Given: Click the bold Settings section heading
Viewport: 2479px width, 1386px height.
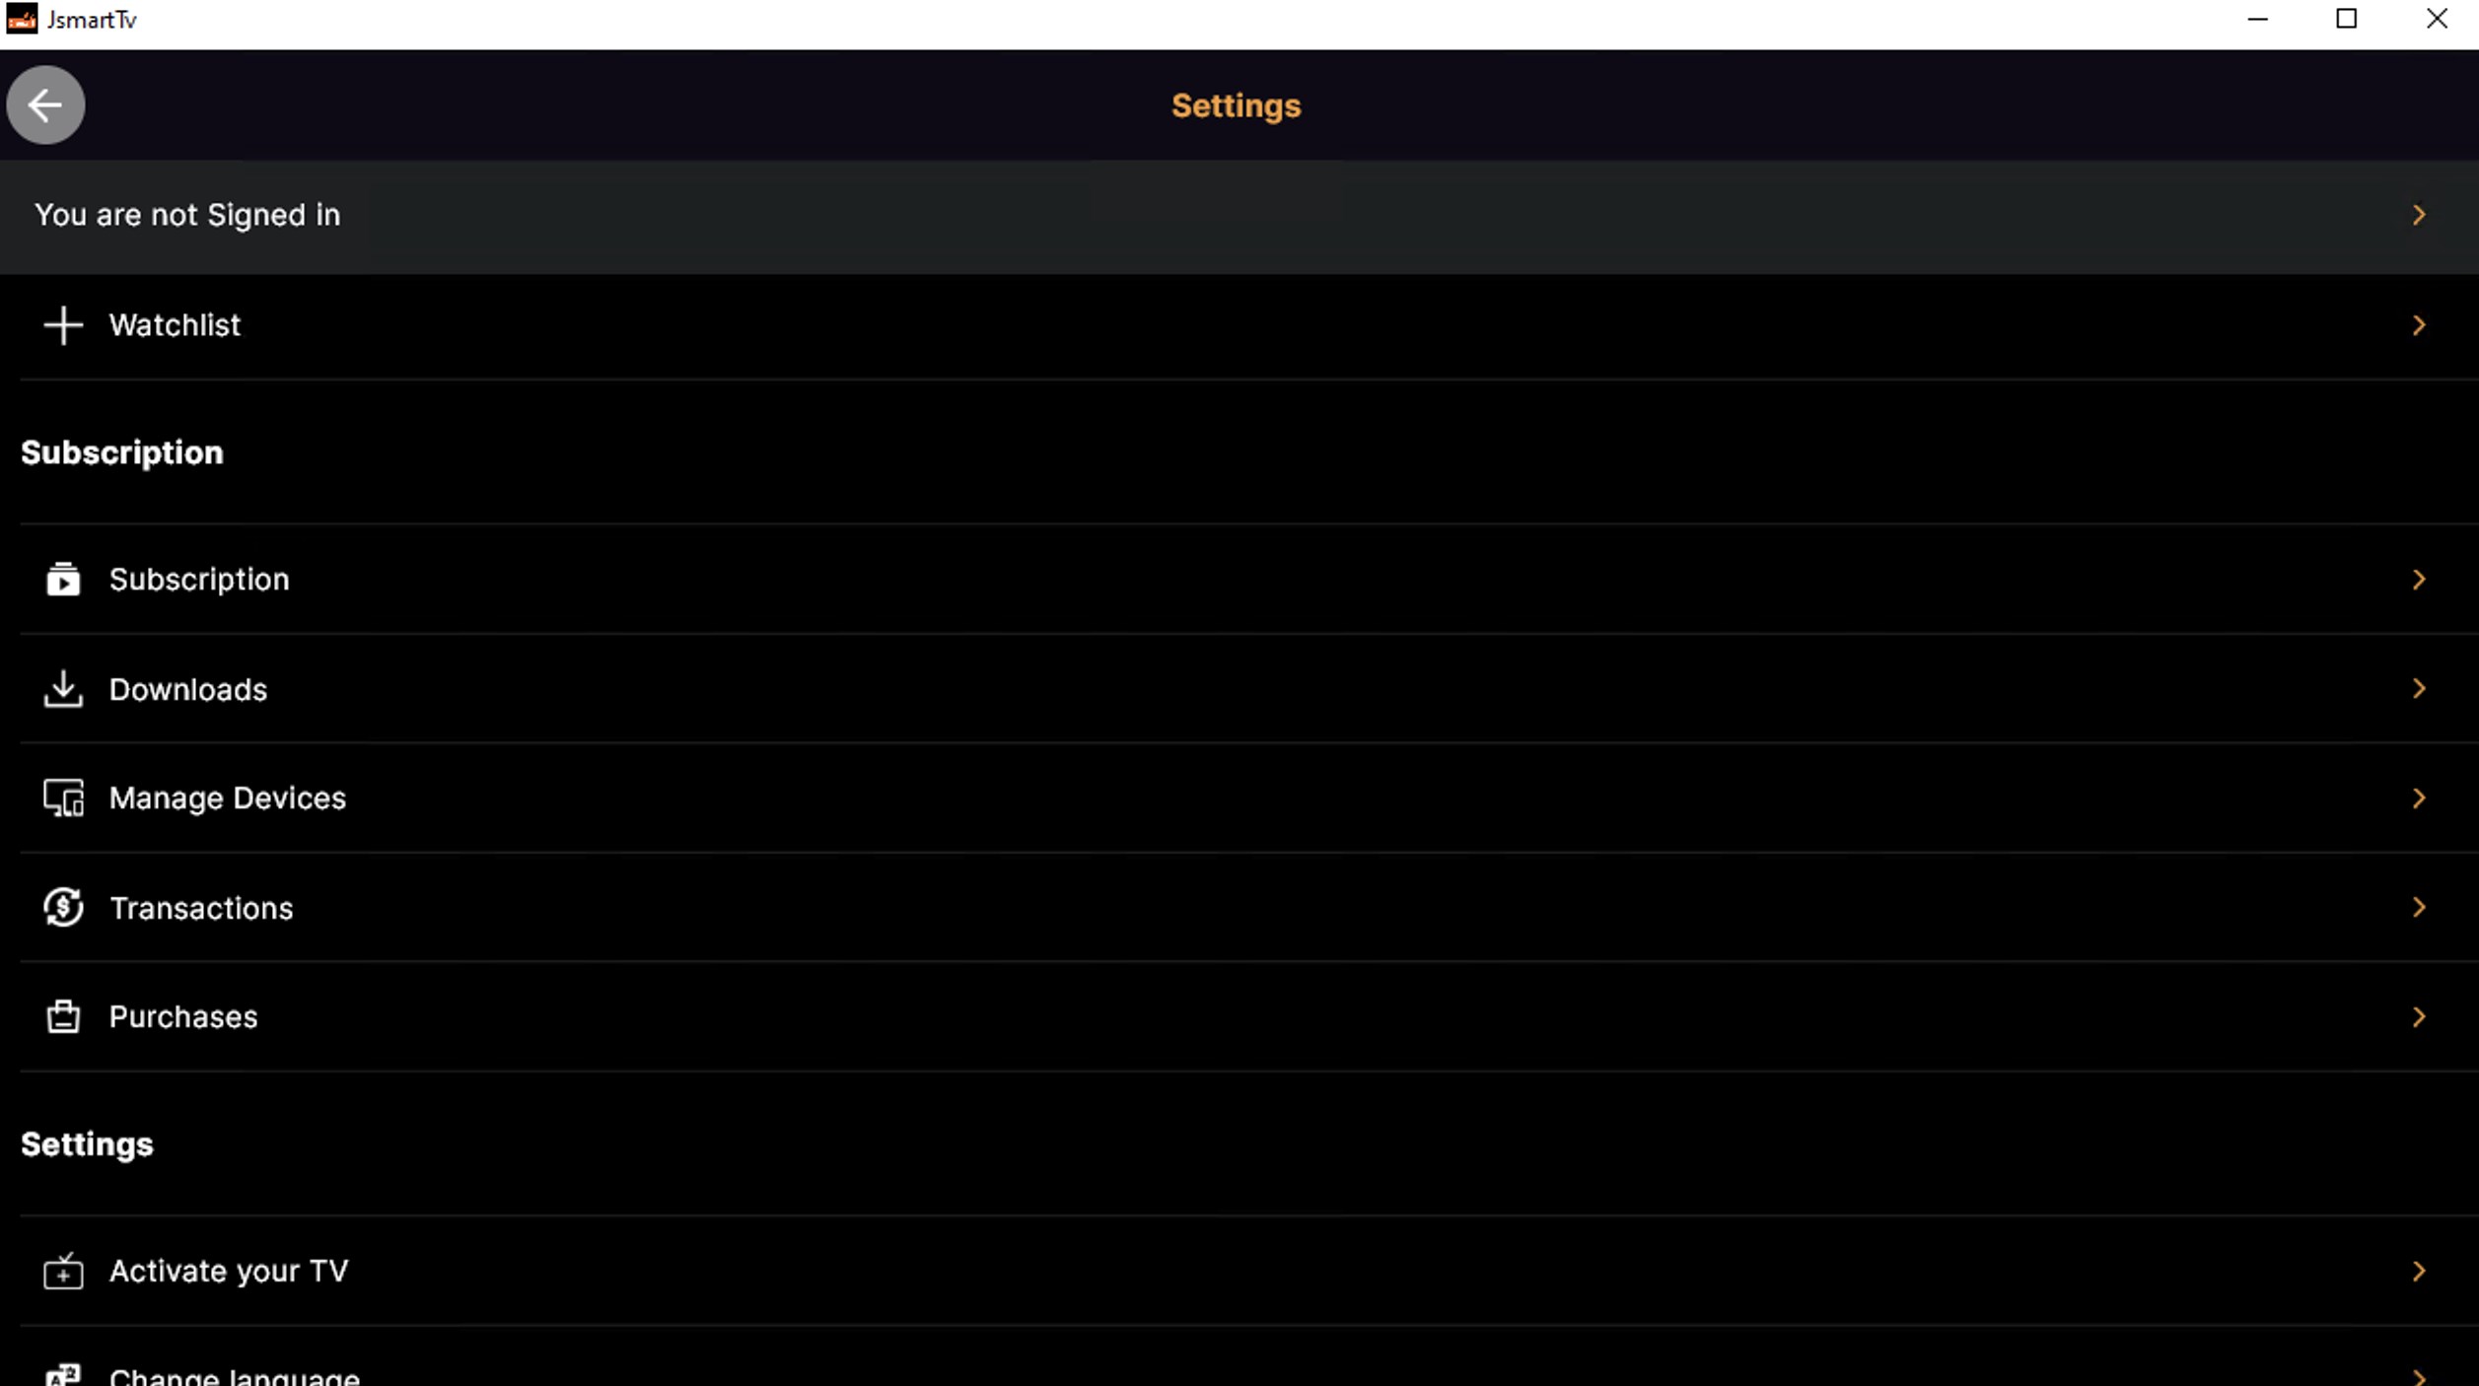Looking at the screenshot, I should click(x=87, y=1144).
